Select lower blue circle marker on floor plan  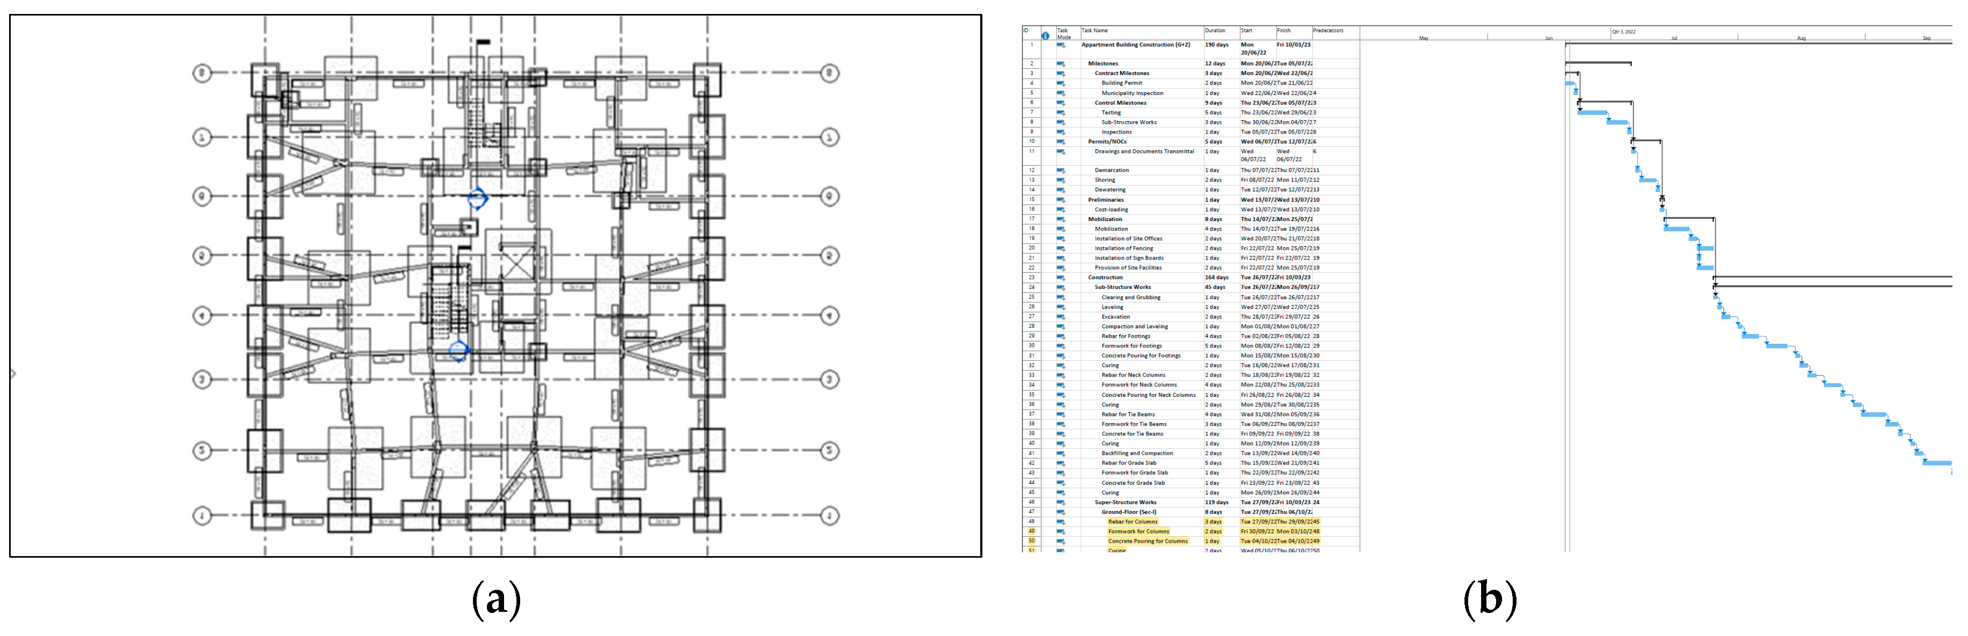[x=458, y=351]
